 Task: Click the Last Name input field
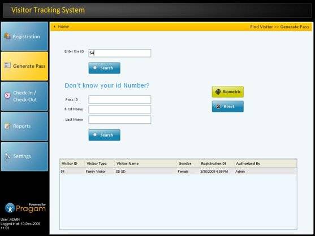120,120
